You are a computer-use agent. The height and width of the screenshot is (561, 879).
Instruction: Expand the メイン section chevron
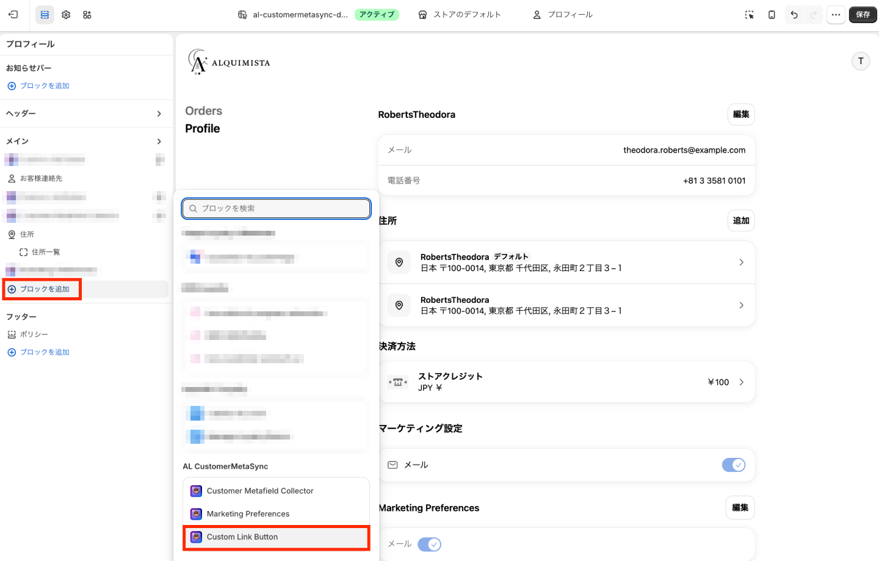pyautogui.click(x=159, y=142)
